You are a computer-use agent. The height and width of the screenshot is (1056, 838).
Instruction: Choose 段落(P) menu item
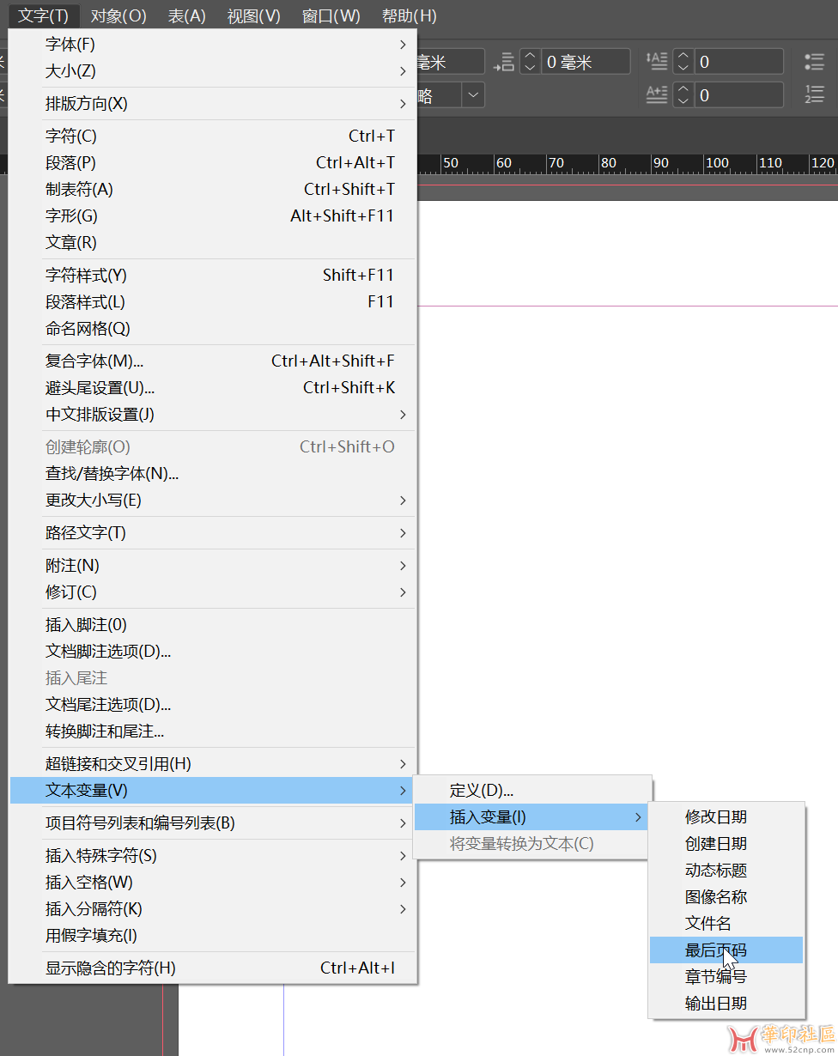[213, 163]
